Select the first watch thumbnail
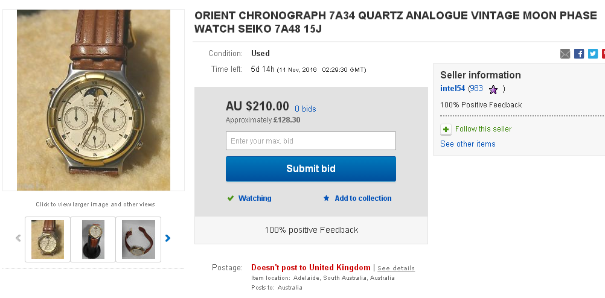 (48, 239)
